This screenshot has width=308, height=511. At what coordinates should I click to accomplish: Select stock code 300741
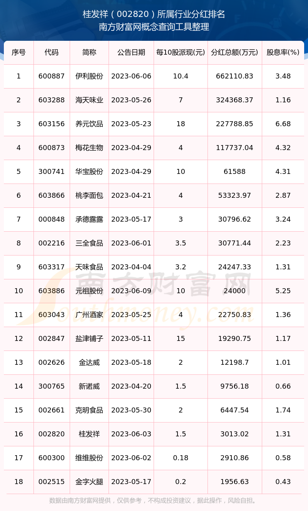(52, 172)
